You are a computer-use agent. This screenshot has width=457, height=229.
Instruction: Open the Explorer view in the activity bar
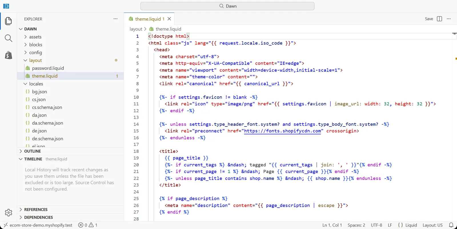point(9,21)
